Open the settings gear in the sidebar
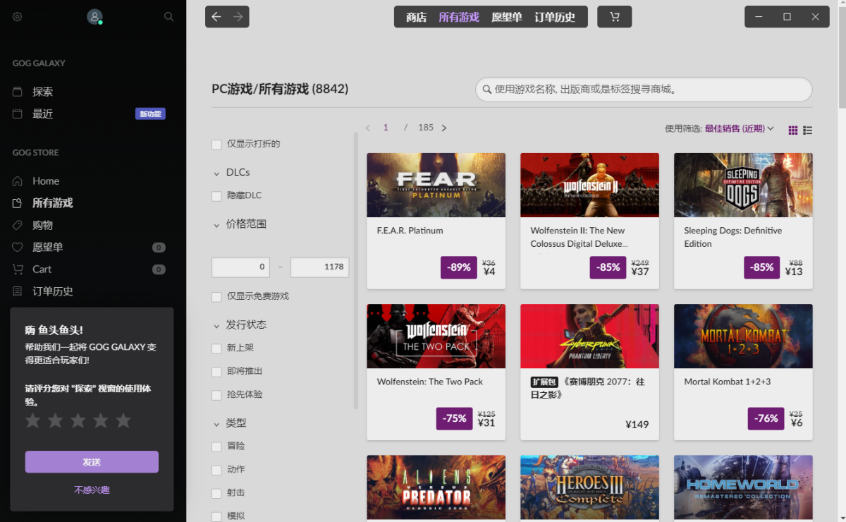This screenshot has width=846, height=522. point(17,17)
